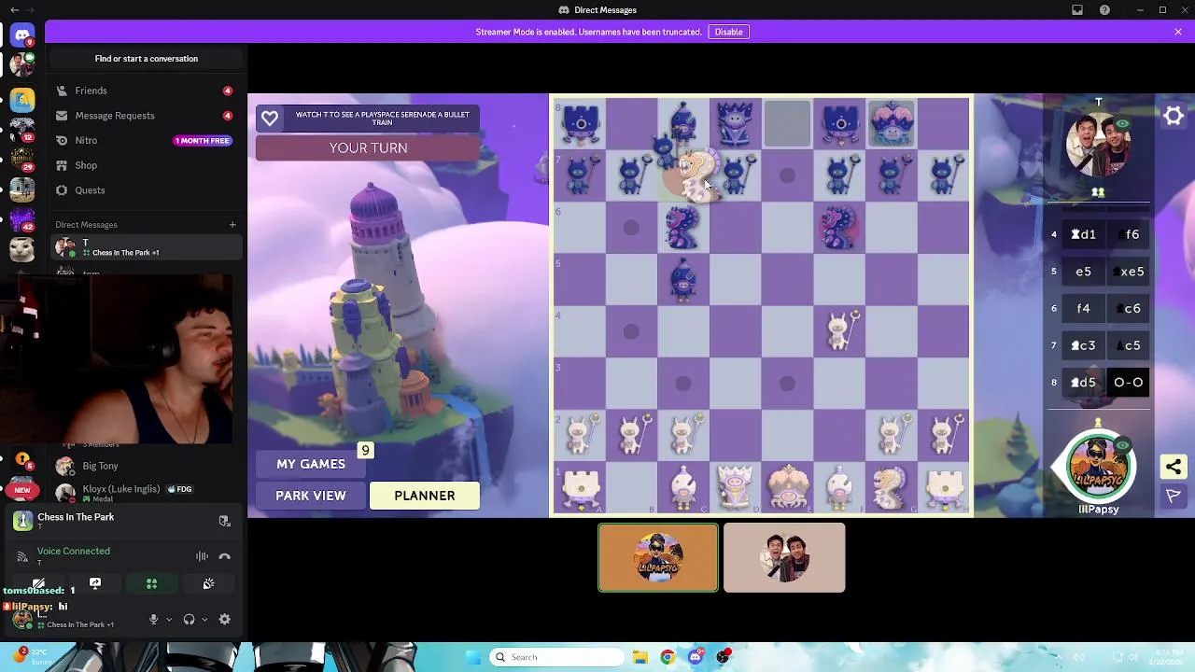
Task: Click the dark knight on c6
Action: [682, 228]
